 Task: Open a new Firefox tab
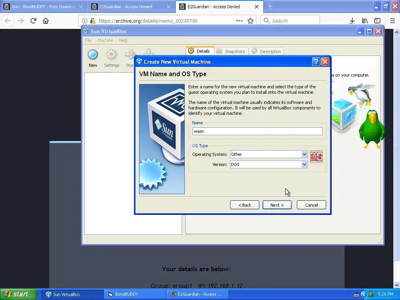[x=270, y=6]
